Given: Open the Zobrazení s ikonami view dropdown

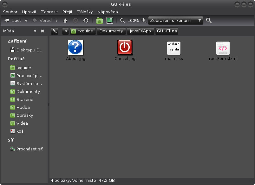Looking at the screenshot, I should pyautogui.click(x=175, y=21).
